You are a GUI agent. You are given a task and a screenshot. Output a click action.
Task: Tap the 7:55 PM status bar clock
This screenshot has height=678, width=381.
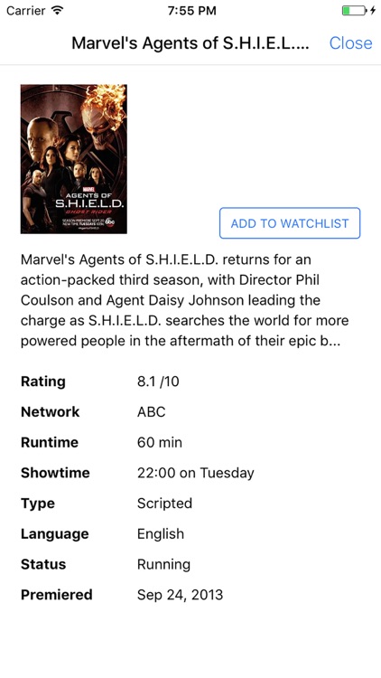click(x=191, y=10)
